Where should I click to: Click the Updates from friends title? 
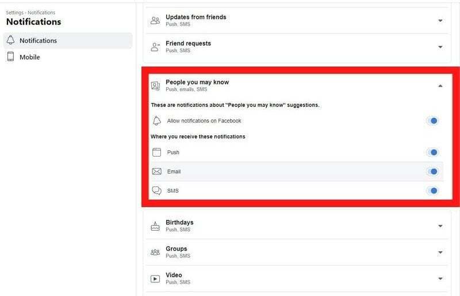(x=196, y=17)
